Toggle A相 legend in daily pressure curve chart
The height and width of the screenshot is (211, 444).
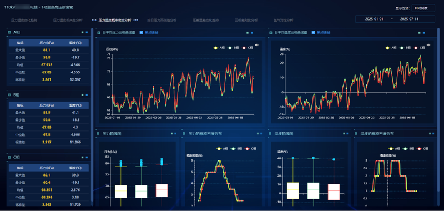(219, 48)
